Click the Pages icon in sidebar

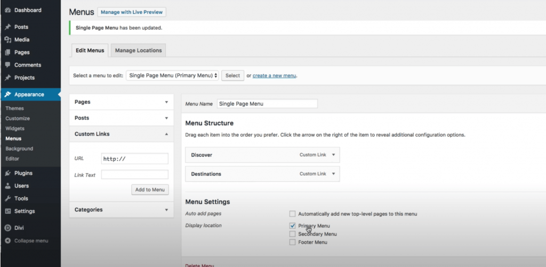(x=7, y=53)
